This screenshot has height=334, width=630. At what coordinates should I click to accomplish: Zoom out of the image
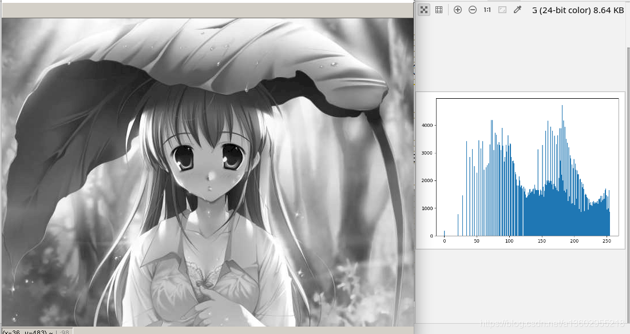[x=473, y=10]
